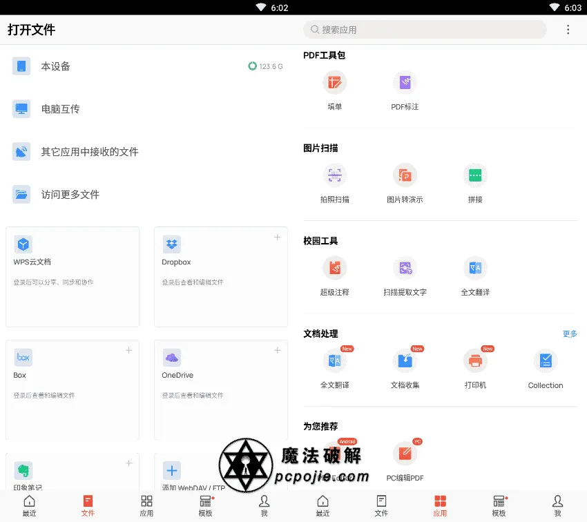Add OneDrive account with plus button

278,350
